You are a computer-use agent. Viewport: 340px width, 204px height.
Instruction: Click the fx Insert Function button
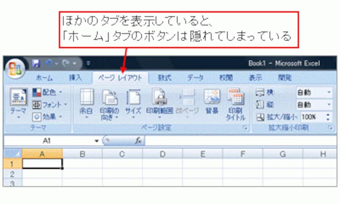pyautogui.click(x=138, y=141)
